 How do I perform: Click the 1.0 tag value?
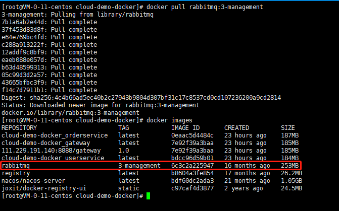coord(124,151)
